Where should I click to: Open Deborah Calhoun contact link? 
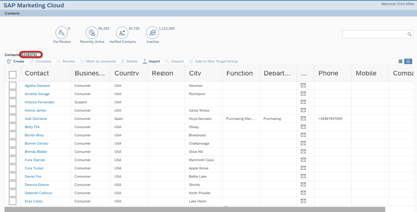(38, 193)
